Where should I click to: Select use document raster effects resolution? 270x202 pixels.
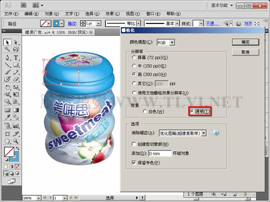coord(134,92)
